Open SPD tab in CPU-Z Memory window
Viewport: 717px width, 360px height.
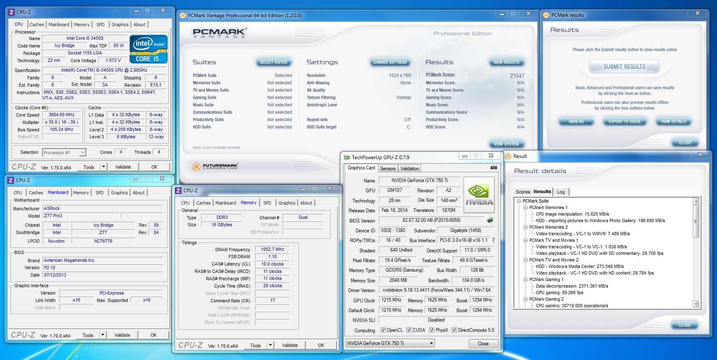point(267,203)
